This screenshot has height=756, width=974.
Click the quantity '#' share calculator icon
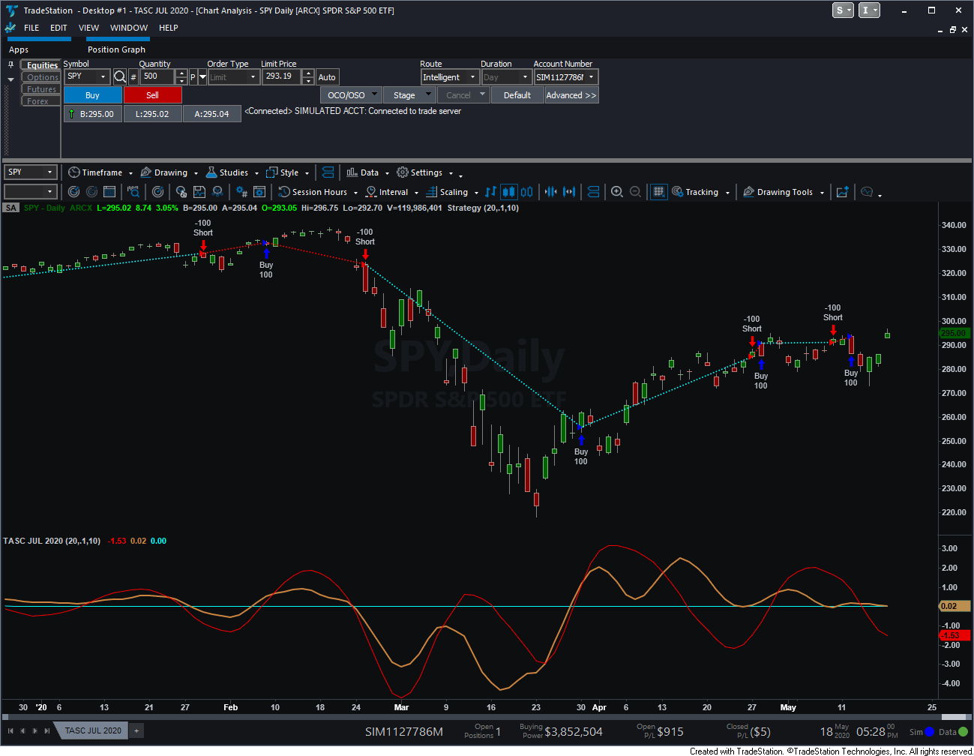tap(133, 77)
